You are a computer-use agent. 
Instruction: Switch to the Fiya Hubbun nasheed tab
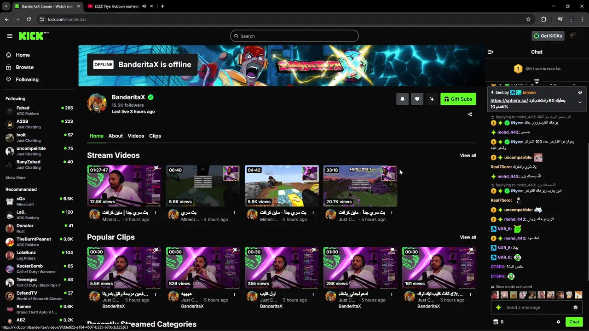tap(121, 6)
